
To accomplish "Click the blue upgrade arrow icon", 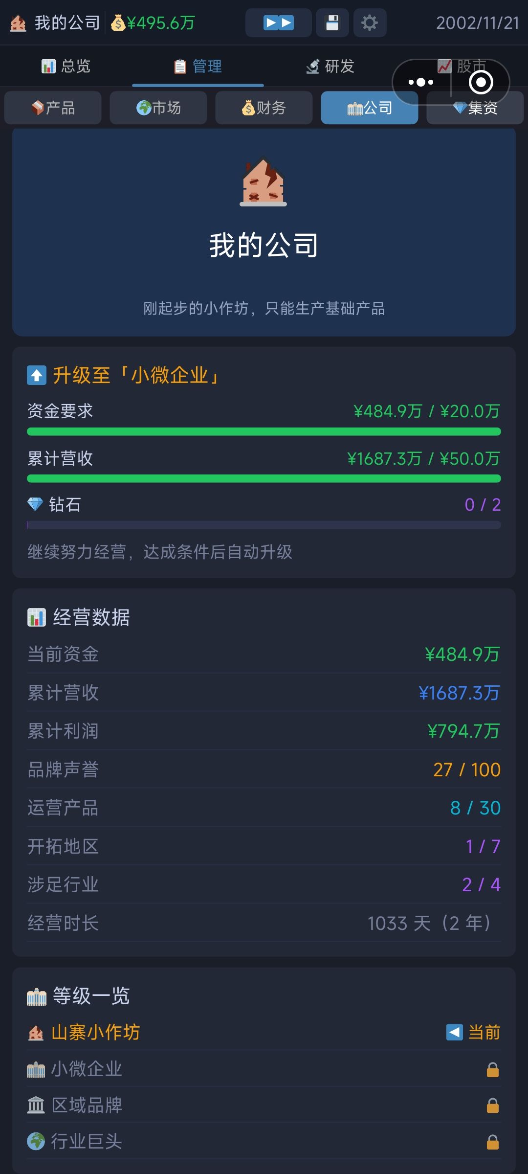I will (37, 376).
